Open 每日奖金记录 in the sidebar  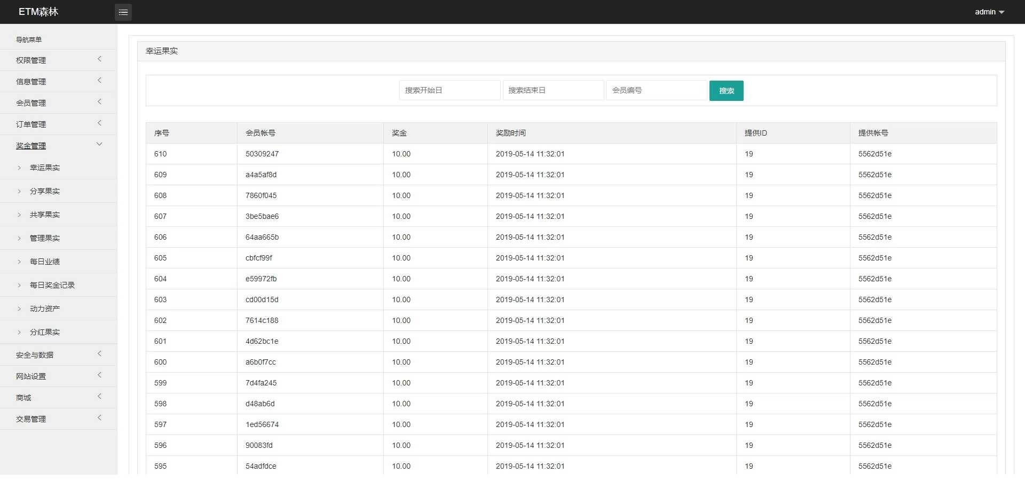point(52,285)
